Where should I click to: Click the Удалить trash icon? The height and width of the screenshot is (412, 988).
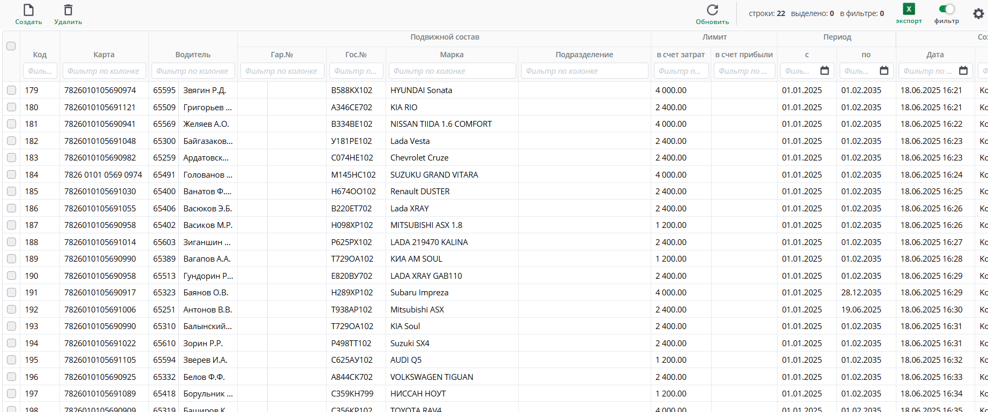pyautogui.click(x=68, y=10)
